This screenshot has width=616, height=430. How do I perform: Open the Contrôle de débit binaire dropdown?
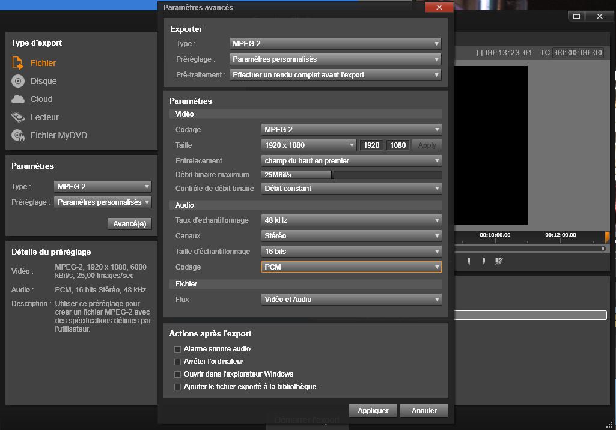351,189
